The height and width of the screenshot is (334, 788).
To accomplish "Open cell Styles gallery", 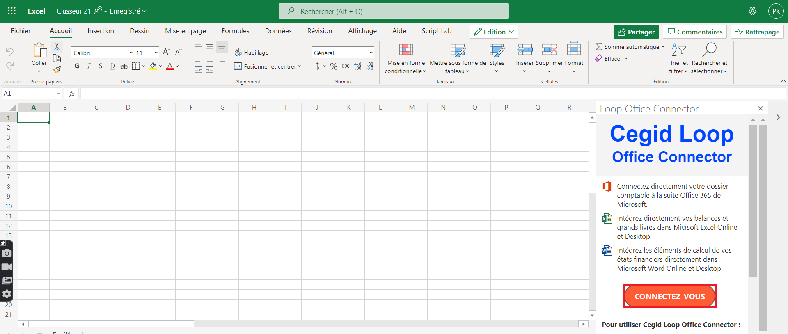I will [497, 59].
